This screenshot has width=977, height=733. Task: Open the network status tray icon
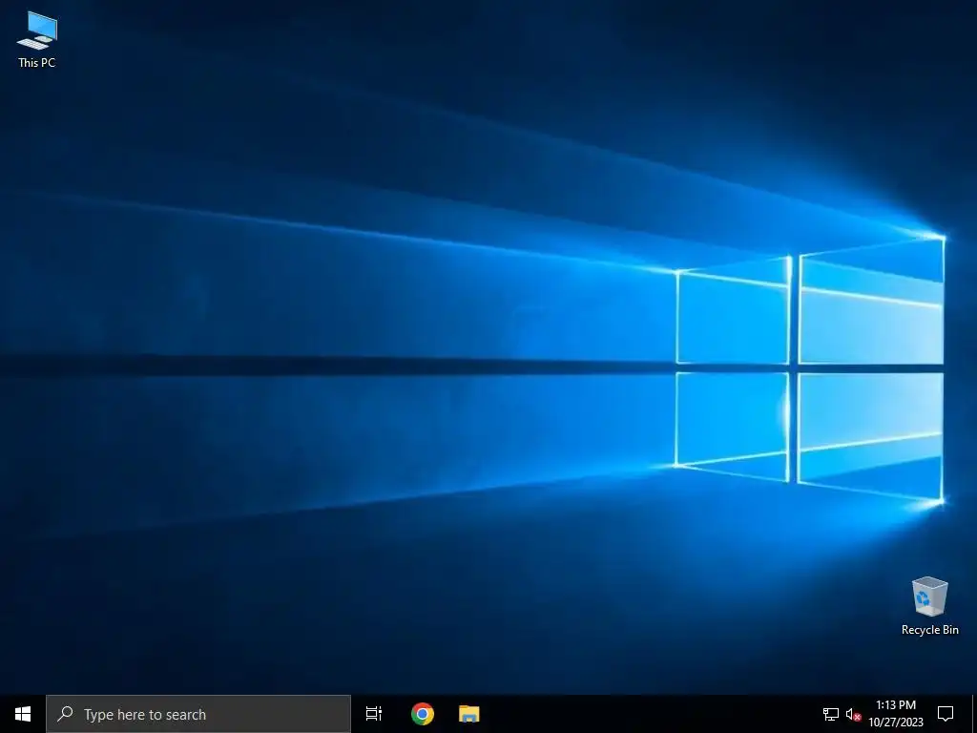[831, 714]
